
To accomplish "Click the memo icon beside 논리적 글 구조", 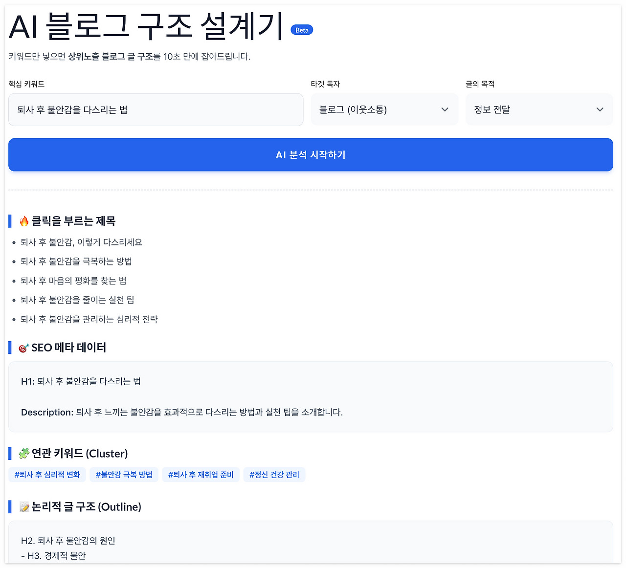I will 23,506.
